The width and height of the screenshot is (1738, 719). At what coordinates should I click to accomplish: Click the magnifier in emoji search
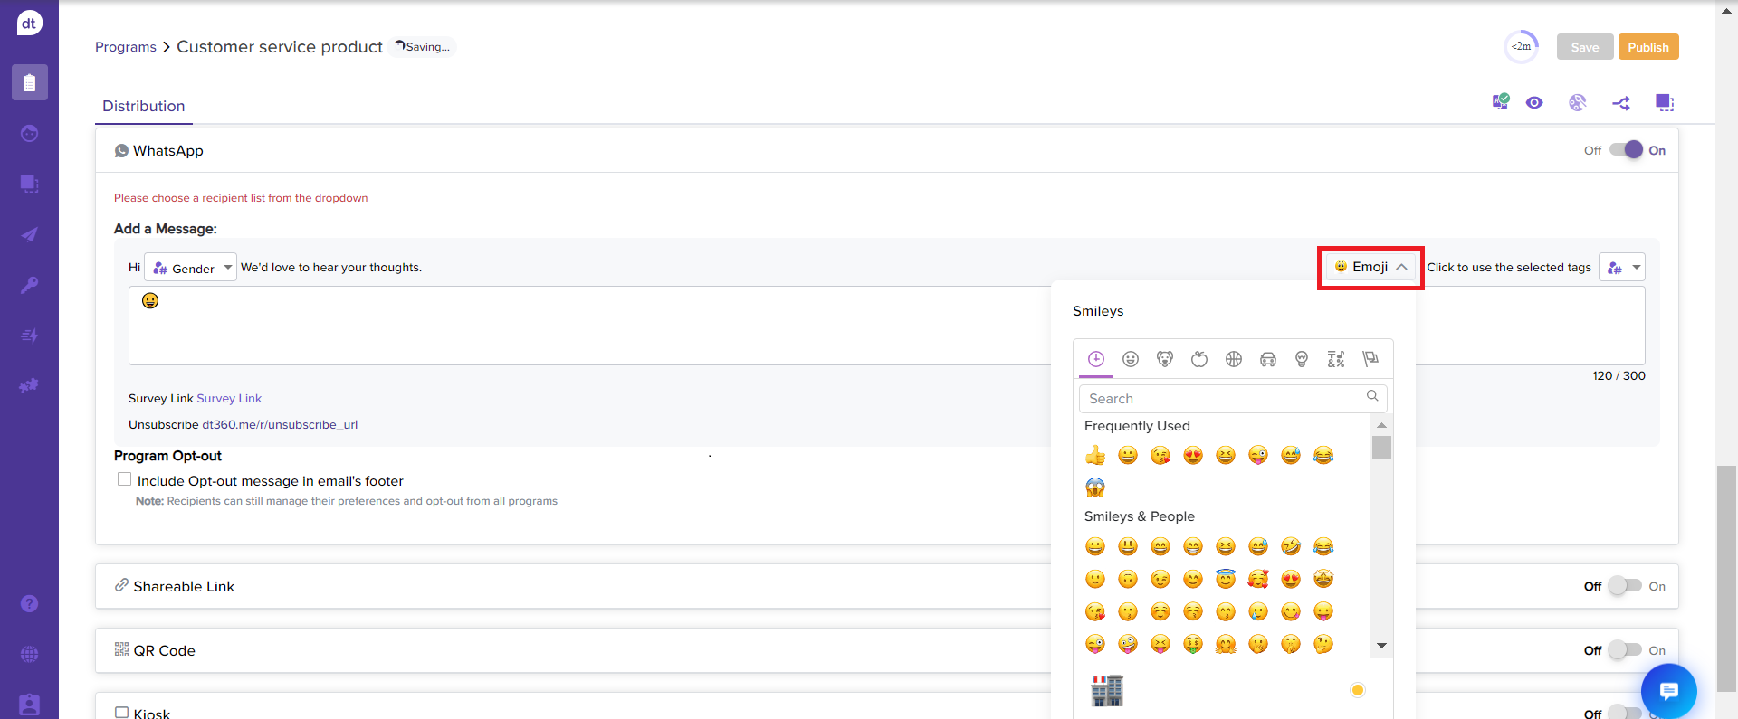(x=1372, y=396)
